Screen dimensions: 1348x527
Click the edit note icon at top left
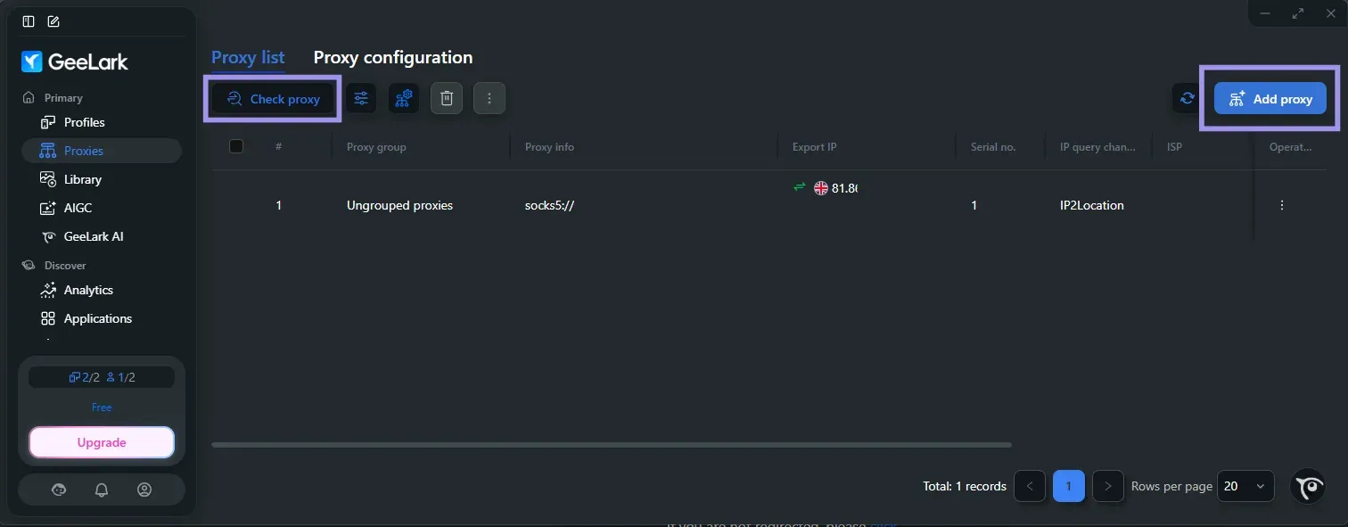(53, 21)
